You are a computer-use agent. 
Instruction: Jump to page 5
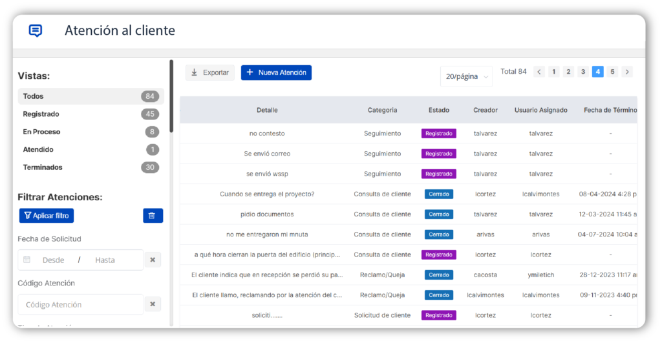[x=612, y=72]
